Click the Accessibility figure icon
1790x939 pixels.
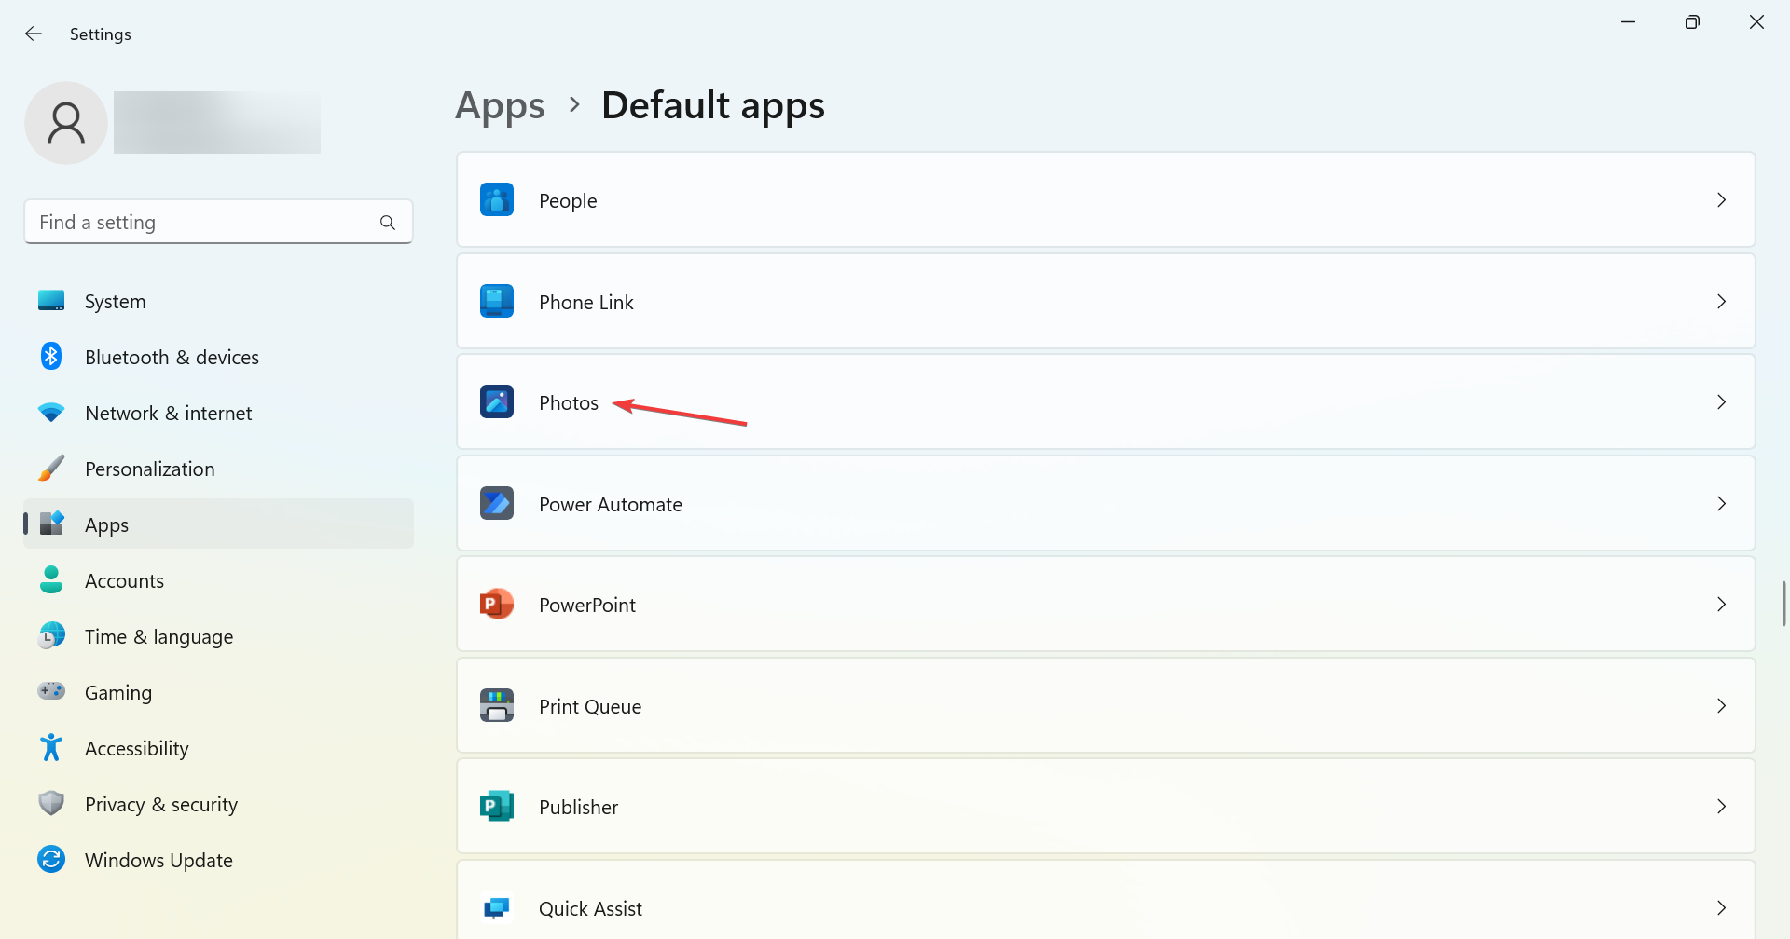click(x=51, y=747)
